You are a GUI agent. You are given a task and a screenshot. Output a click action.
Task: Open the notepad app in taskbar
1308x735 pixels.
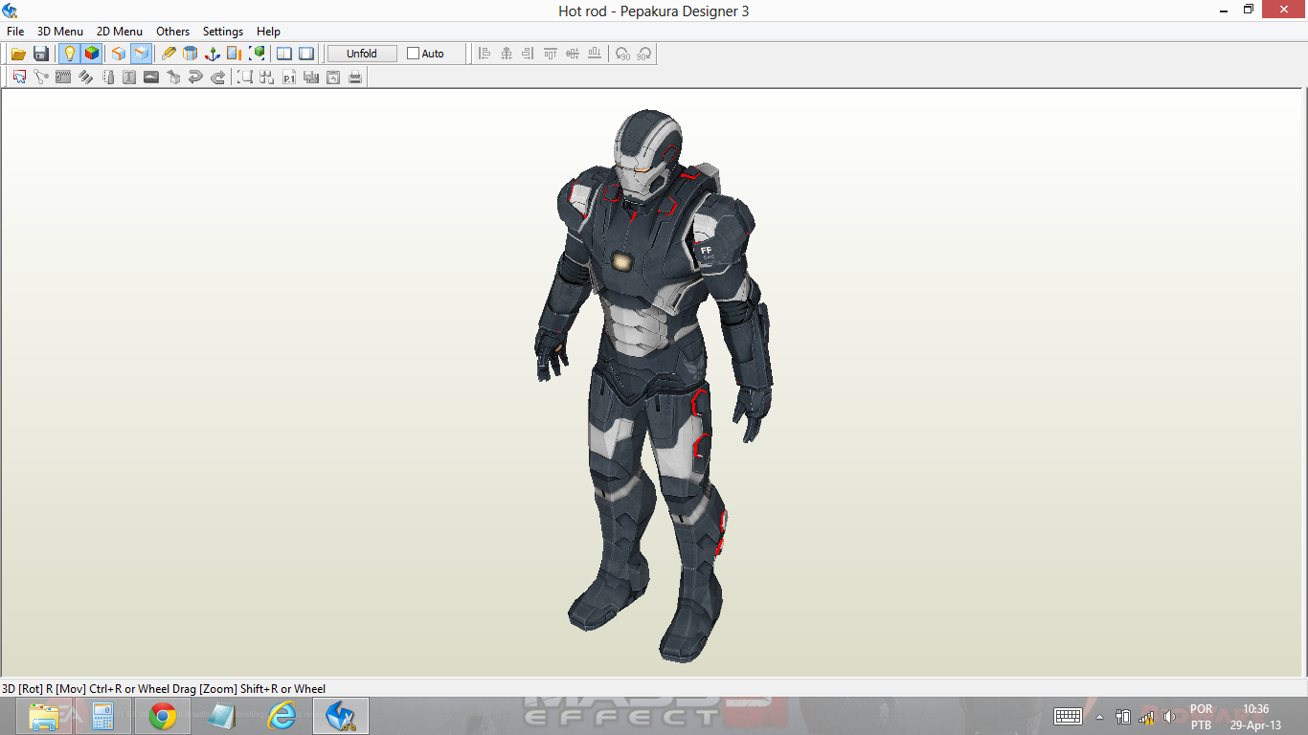222,716
